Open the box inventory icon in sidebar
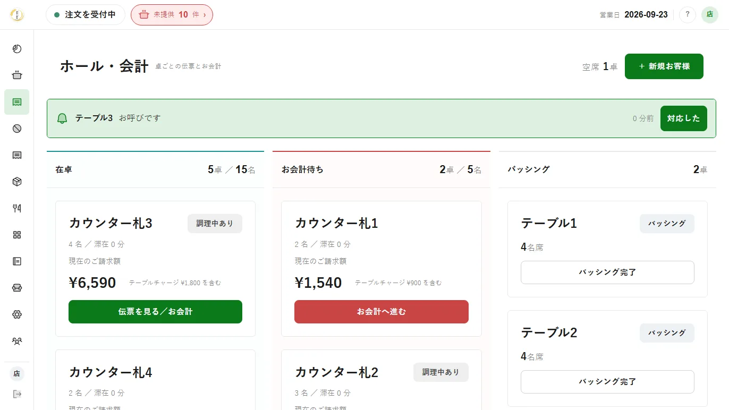Image resolution: width=729 pixels, height=410 pixels. [17, 182]
